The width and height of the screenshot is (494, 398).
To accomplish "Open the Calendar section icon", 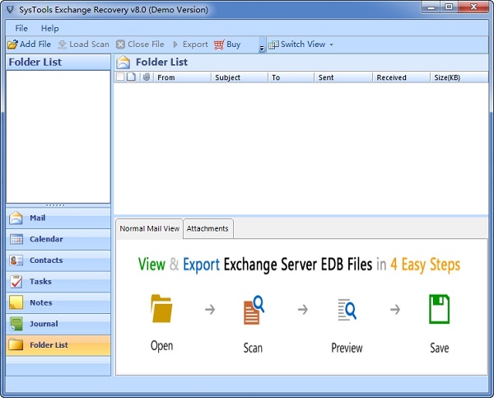I will pyautogui.click(x=16, y=239).
